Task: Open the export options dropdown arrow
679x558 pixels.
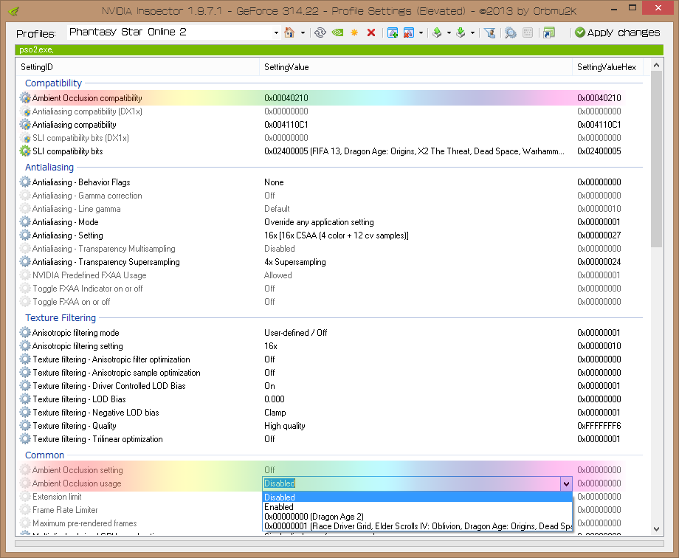Action: [449, 32]
